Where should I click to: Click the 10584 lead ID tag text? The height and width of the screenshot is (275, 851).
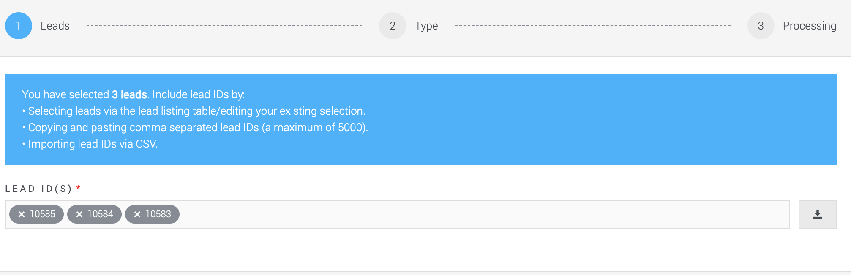coord(101,214)
